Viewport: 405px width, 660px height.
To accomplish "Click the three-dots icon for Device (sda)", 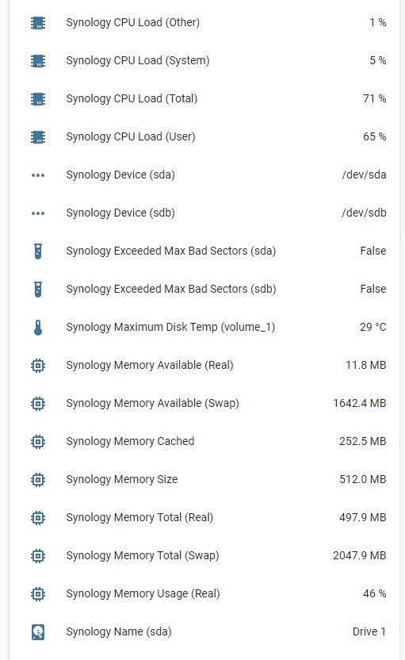I will (x=38, y=175).
